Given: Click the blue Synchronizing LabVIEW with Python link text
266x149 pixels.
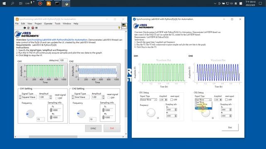Looking at the screenshot, I should tap(57, 40).
